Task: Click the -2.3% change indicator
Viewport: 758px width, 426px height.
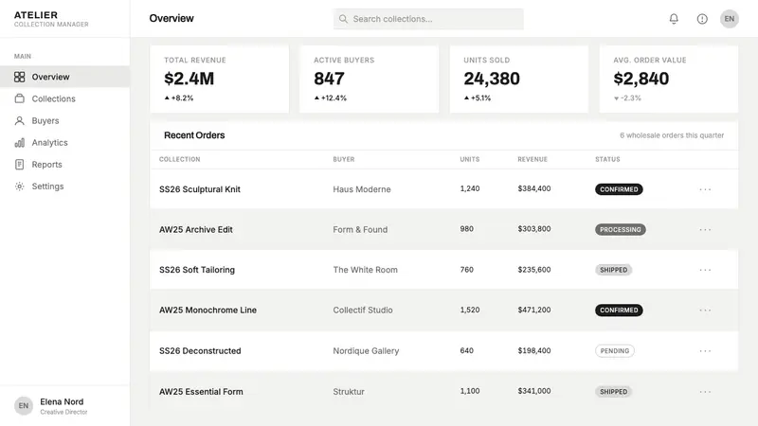Action: 627,98
